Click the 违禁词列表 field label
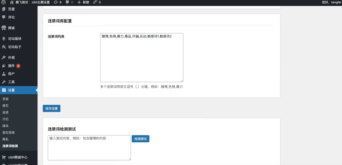This screenshot has width=342, height=165. click(x=56, y=37)
